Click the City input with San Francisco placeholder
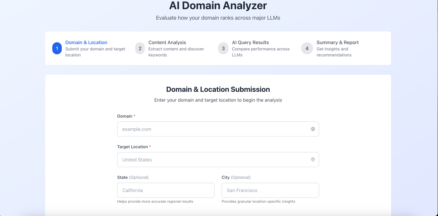438x216 pixels. coord(270,190)
